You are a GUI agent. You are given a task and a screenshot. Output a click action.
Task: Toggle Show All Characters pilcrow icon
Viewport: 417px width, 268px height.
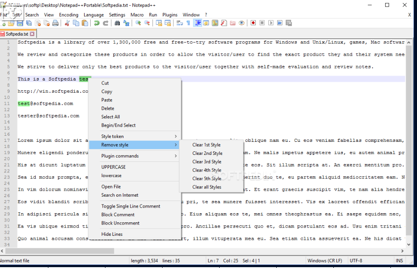point(188,23)
